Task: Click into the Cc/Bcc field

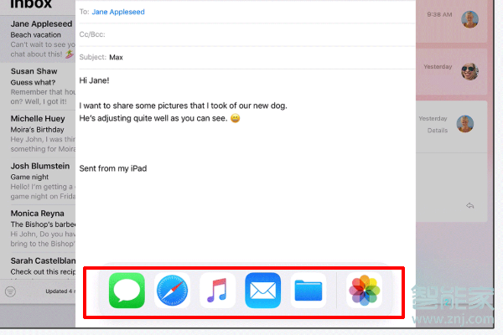Action: 247,34
